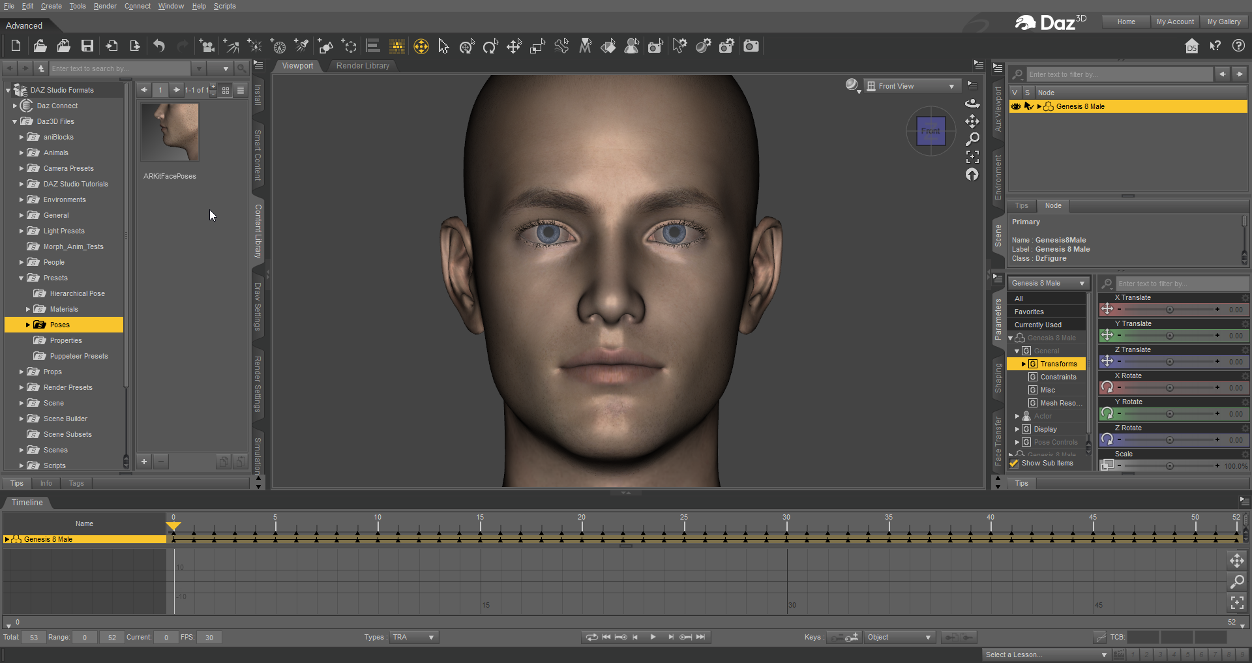This screenshot has height=663, width=1252.
Task: Select the Scale tool in toolbar
Action: point(537,46)
